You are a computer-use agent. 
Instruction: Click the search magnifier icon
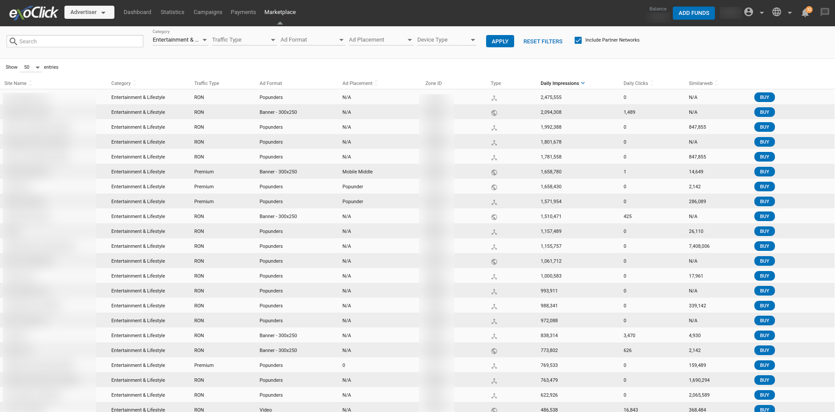pos(13,41)
